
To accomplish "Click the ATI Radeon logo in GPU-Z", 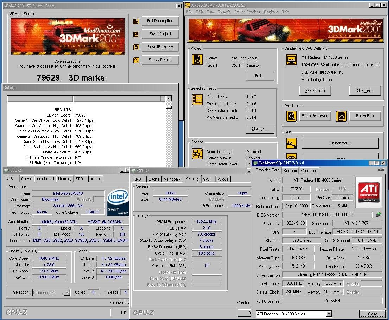I will point(368,193).
